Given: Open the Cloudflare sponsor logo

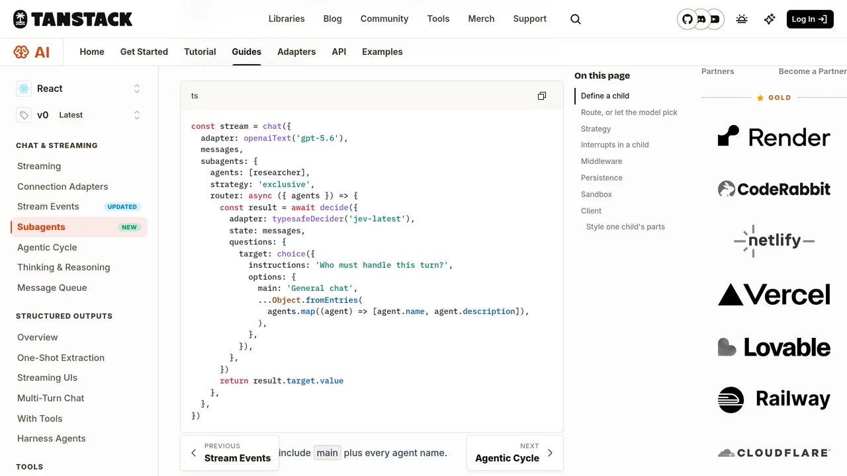Looking at the screenshot, I should (x=774, y=453).
